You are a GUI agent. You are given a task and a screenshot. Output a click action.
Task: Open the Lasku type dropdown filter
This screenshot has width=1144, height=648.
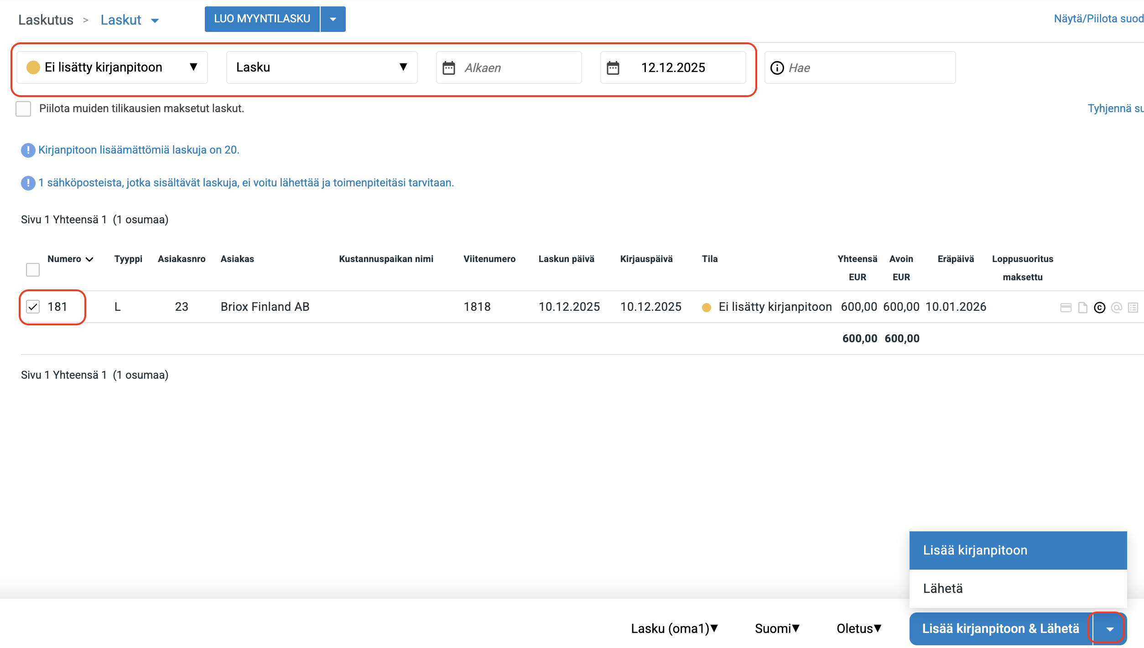pyautogui.click(x=322, y=67)
